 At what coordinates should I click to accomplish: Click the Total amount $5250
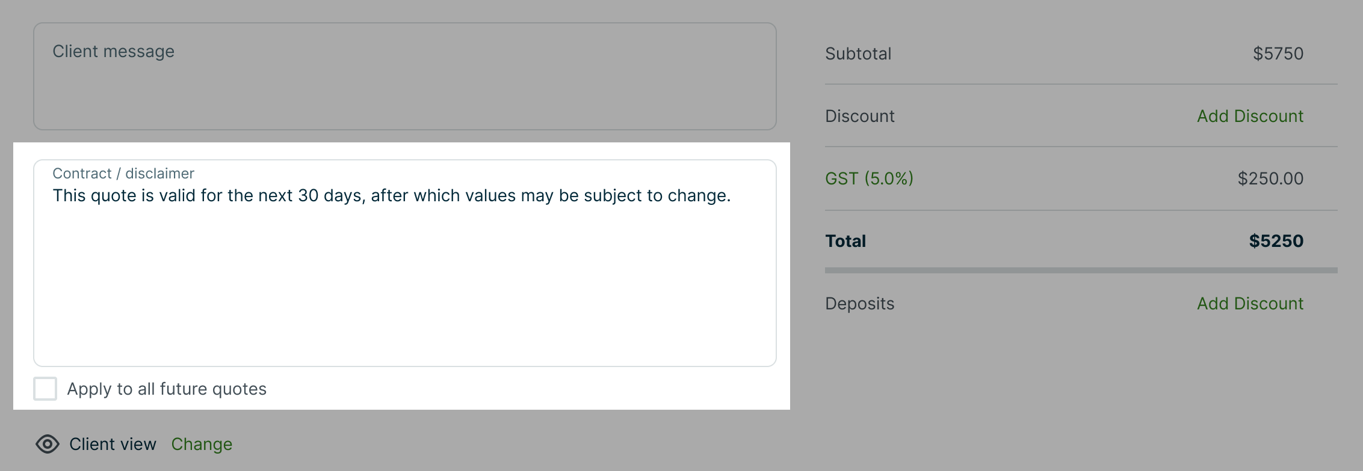[1275, 240]
